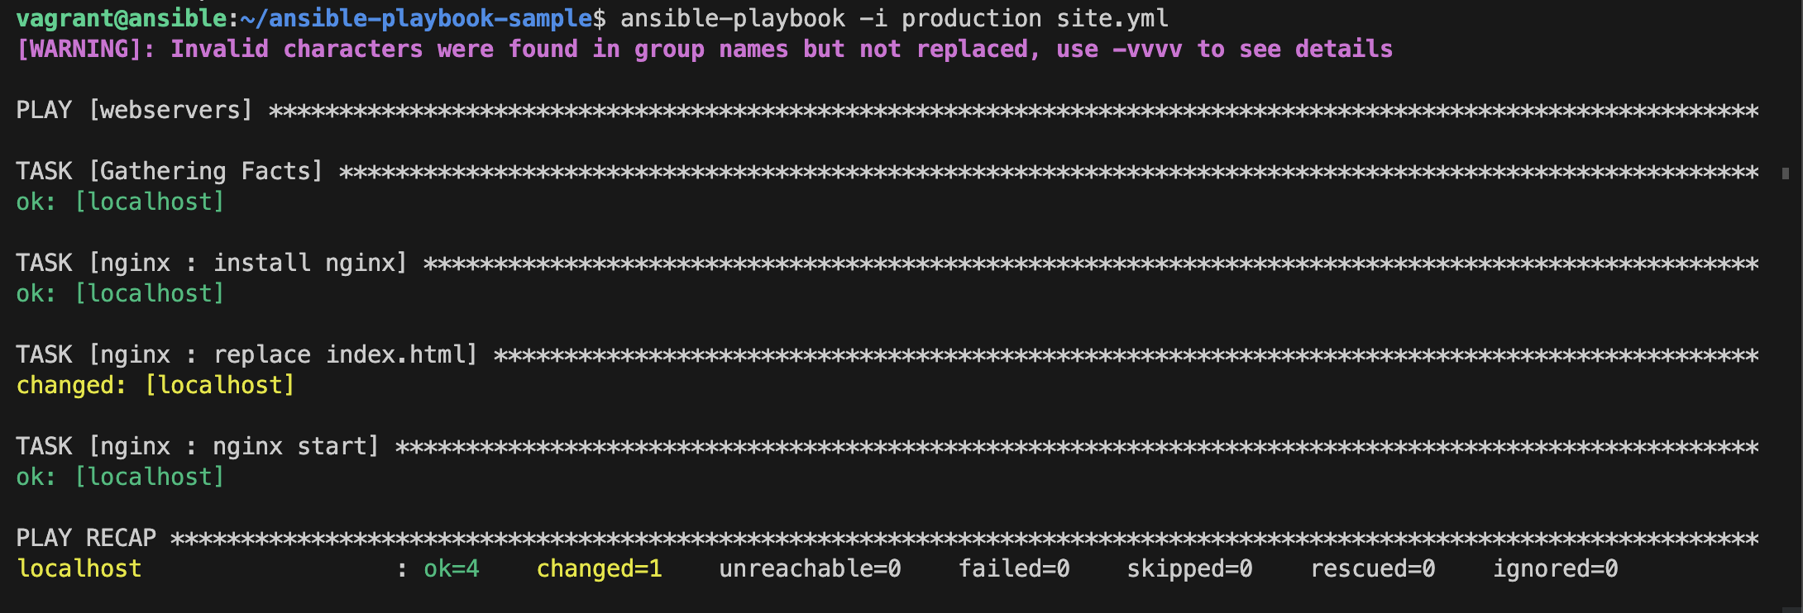Click the yellow localhost in recap
The height and width of the screenshot is (613, 1803).
coord(79,568)
